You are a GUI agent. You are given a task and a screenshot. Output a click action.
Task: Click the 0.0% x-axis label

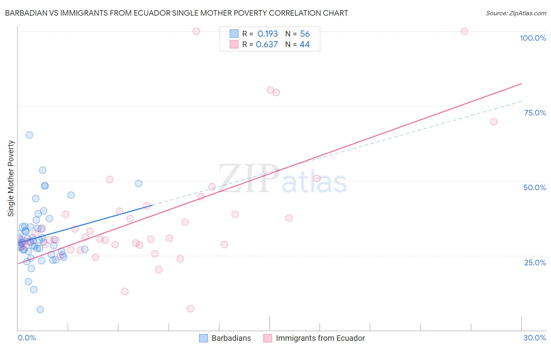click(x=27, y=338)
